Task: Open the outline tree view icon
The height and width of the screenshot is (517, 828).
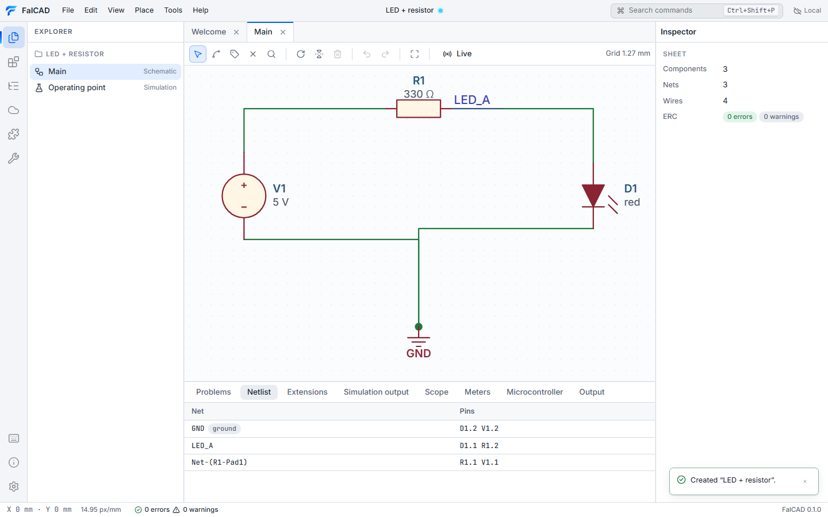Action: click(x=14, y=86)
